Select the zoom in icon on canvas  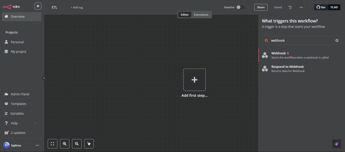(x=65, y=144)
